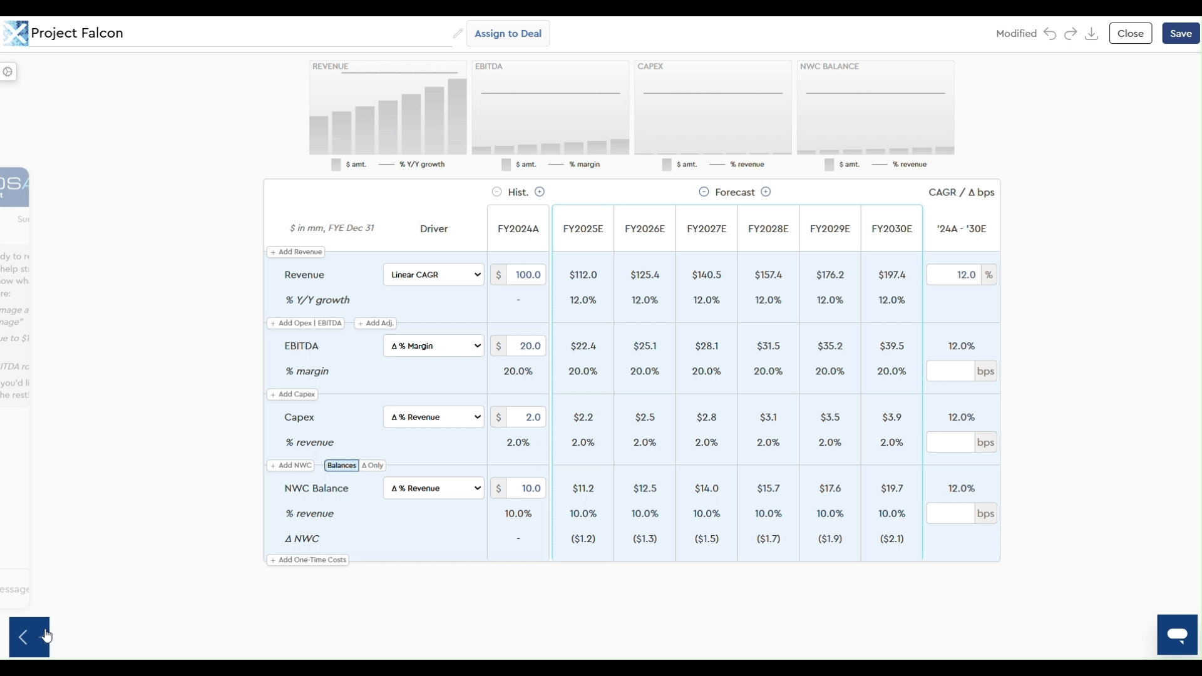The image size is (1202, 676).
Task: Click the pencil edit icon beside project name
Action: pyautogui.click(x=458, y=33)
